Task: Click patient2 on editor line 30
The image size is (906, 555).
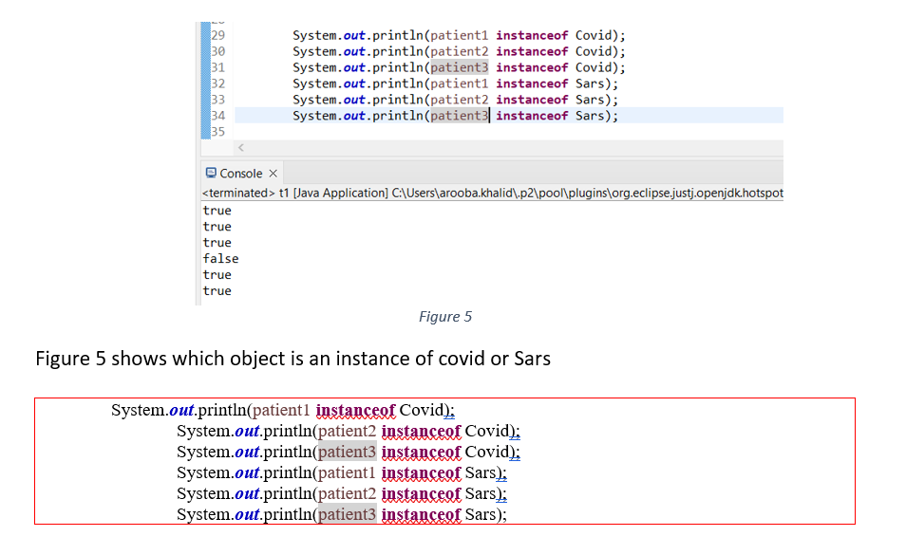Action: 460,51
